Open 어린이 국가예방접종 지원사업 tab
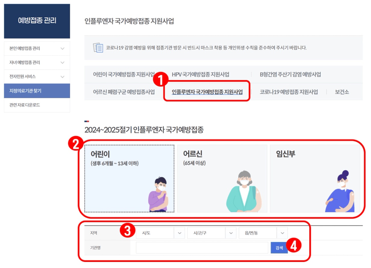 124,74
